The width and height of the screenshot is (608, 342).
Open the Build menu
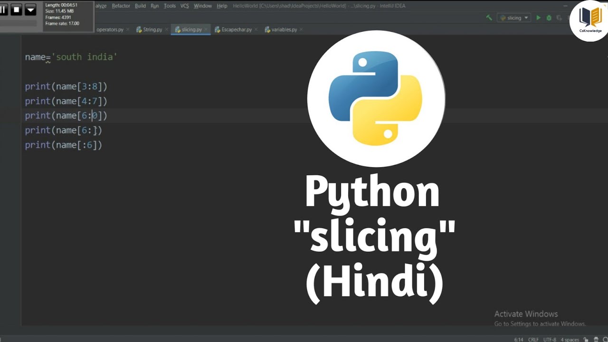(140, 6)
